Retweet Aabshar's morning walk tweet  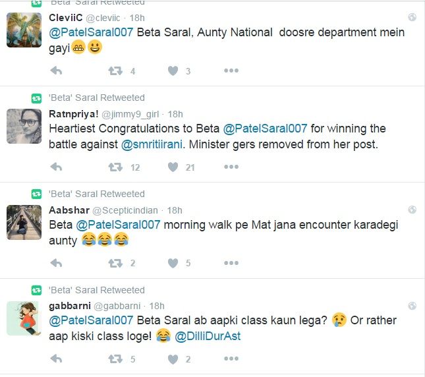[x=115, y=263]
